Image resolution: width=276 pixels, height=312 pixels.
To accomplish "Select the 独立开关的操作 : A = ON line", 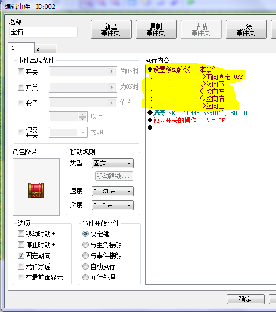I will (x=186, y=120).
